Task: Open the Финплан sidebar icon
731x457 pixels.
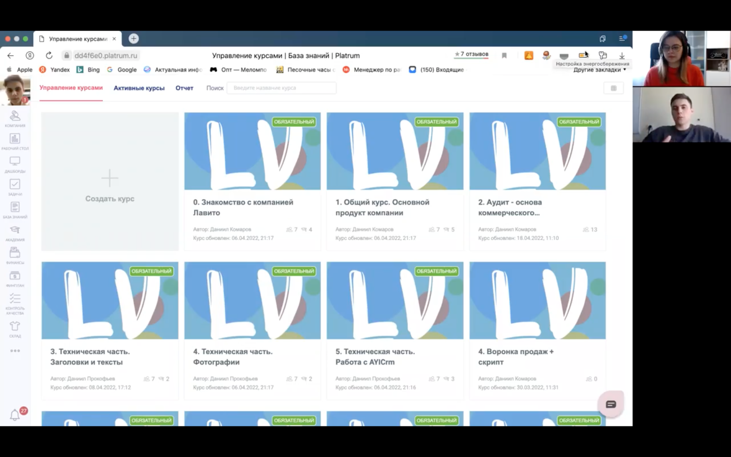Action: [15, 279]
